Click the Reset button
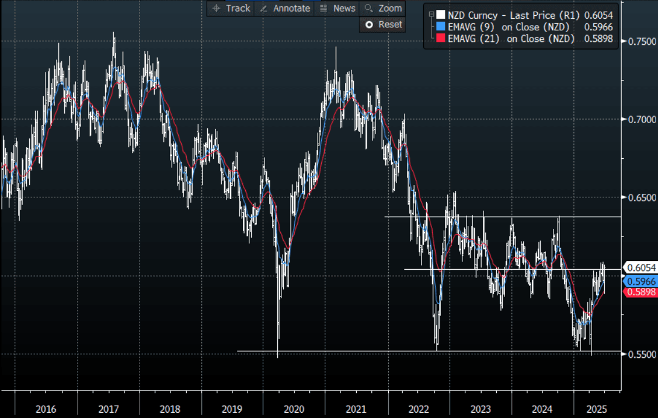 click(384, 25)
